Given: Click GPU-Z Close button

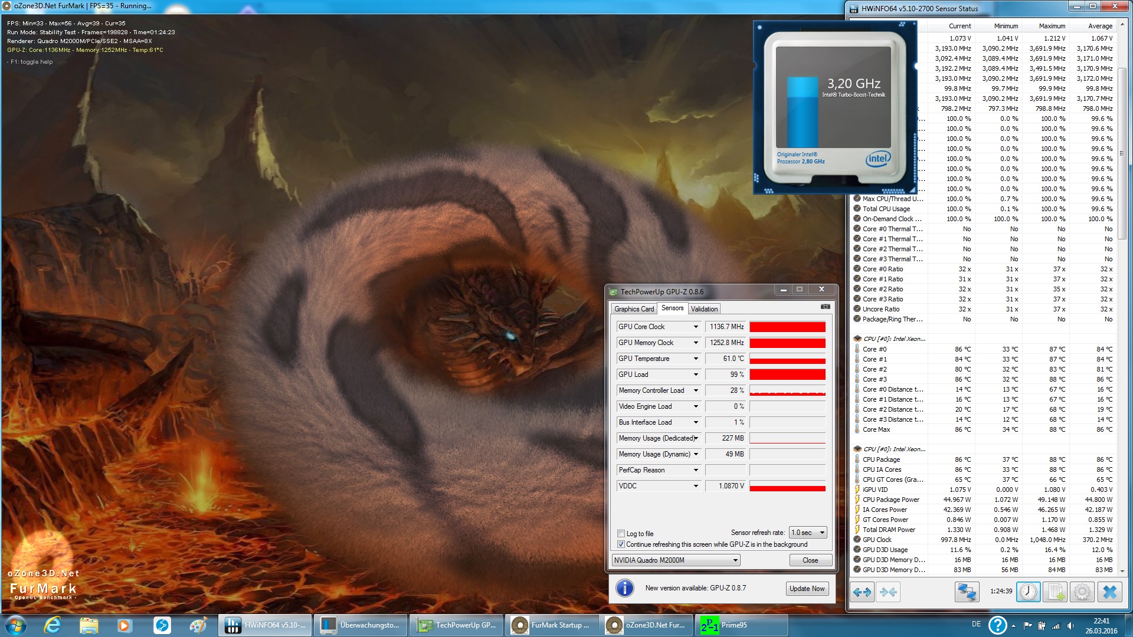Looking at the screenshot, I should click(x=810, y=560).
